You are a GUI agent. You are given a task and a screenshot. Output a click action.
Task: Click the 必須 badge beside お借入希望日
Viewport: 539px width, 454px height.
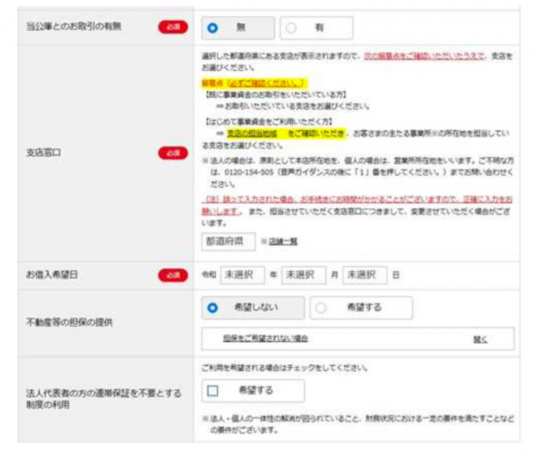[173, 276]
